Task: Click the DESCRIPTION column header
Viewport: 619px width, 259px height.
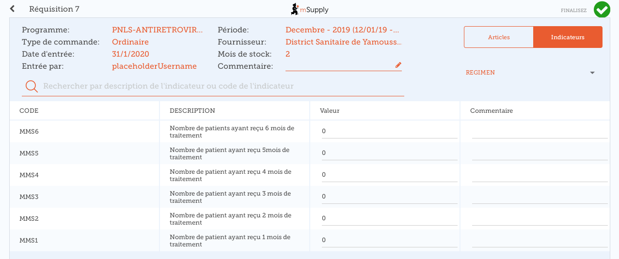Action: point(192,111)
